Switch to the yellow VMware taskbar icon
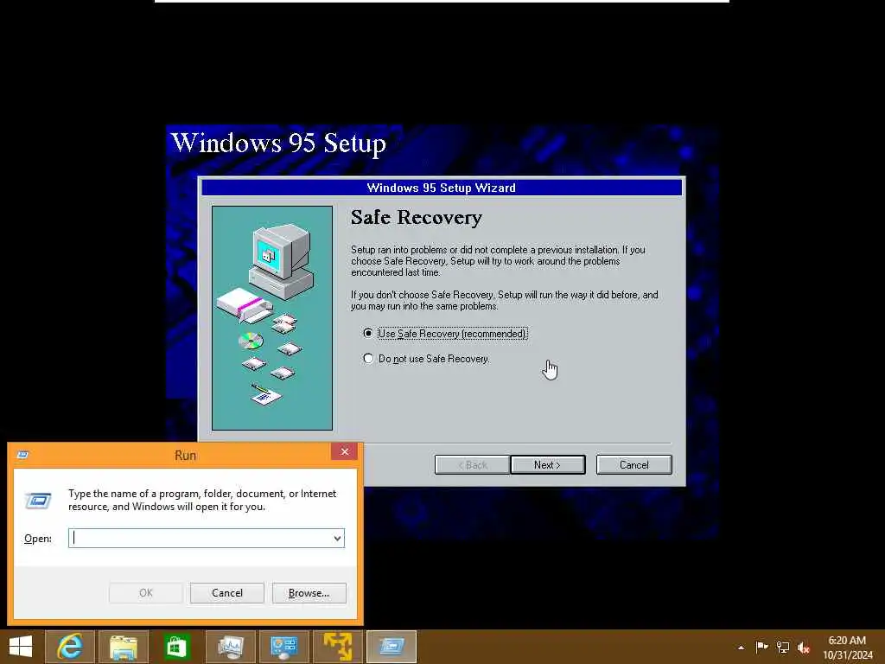This screenshot has width=885, height=664. [x=338, y=647]
